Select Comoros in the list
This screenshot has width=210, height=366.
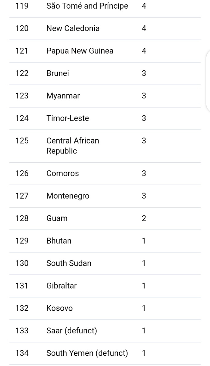(x=62, y=173)
